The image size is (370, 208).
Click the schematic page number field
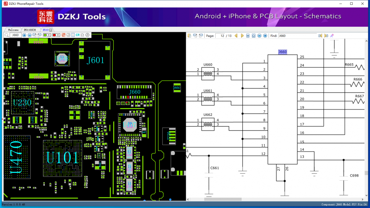click(221, 36)
